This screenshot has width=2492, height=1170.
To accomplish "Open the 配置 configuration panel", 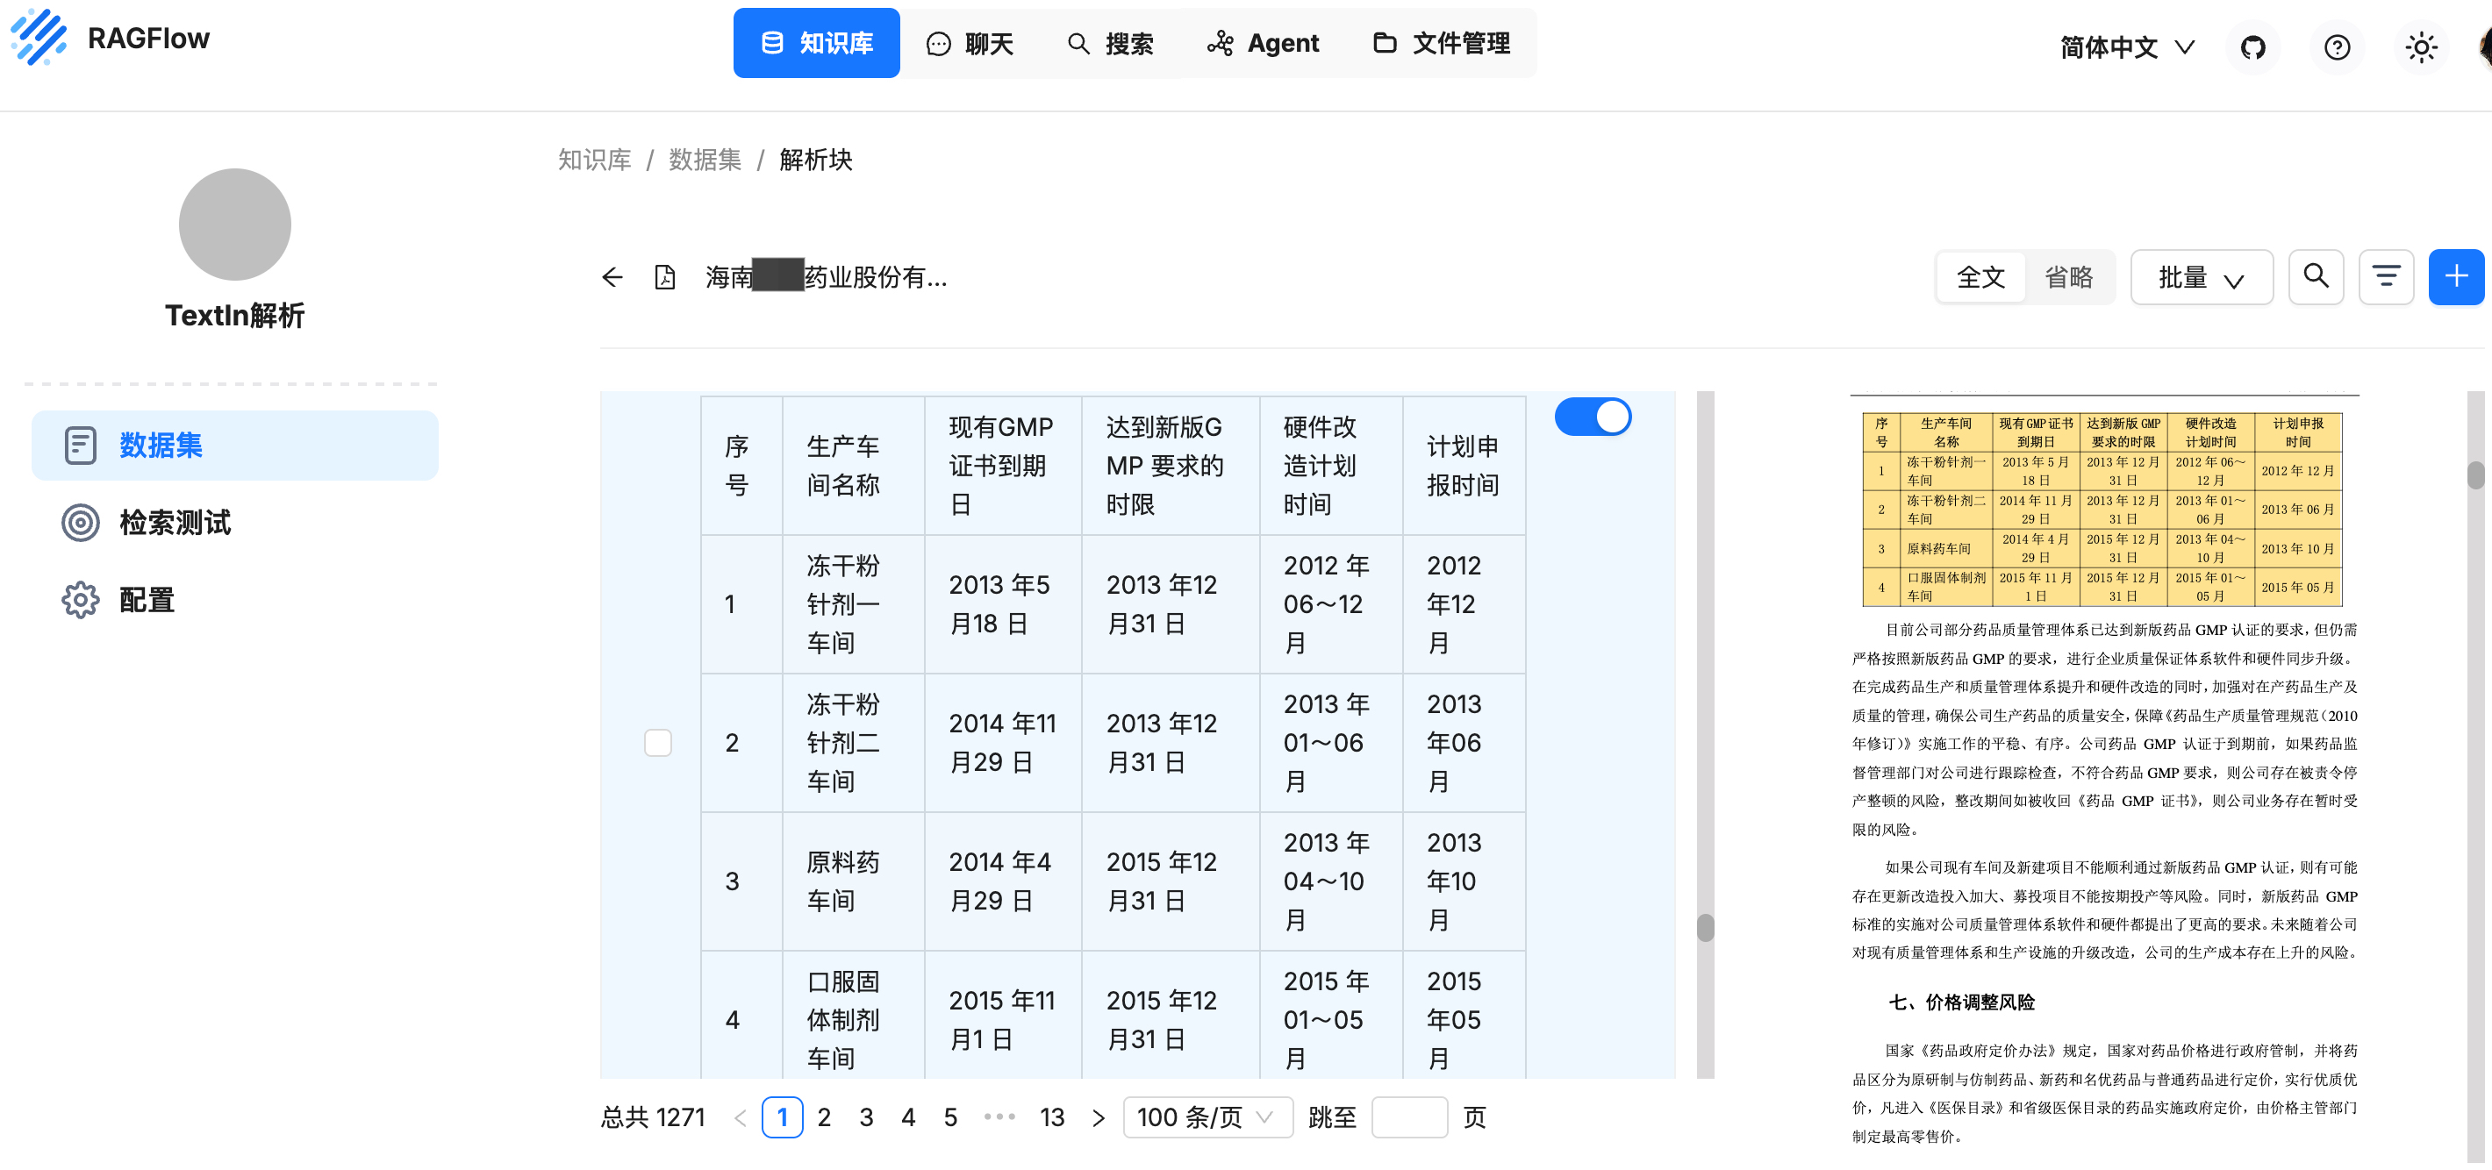I will tap(146, 600).
